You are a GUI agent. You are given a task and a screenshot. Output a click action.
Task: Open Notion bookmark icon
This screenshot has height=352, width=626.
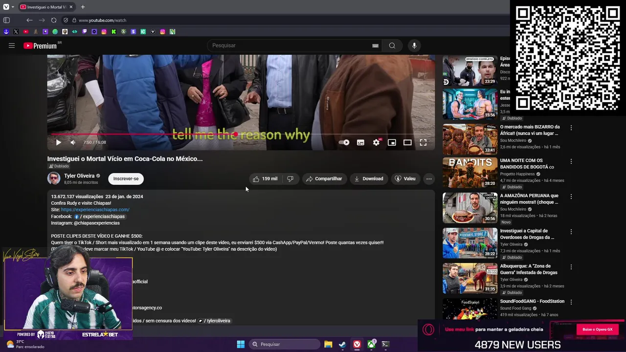coord(172,32)
